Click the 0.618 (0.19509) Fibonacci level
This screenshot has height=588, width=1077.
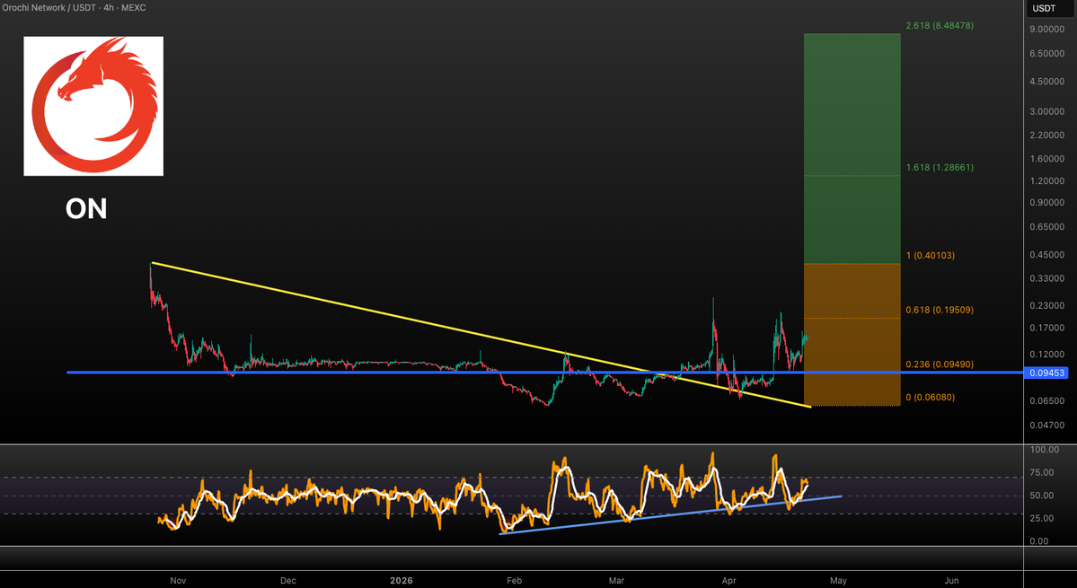tap(940, 310)
